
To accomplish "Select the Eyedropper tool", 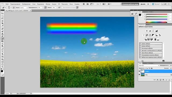I will pos(2,26).
